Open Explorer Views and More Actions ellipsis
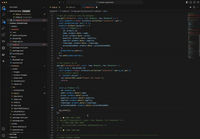This screenshot has height=139, width=200. coord(44,7)
